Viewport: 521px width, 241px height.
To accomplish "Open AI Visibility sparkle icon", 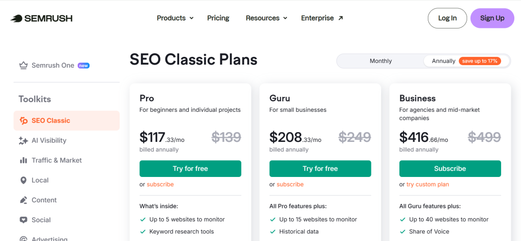I will pyautogui.click(x=23, y=140).
